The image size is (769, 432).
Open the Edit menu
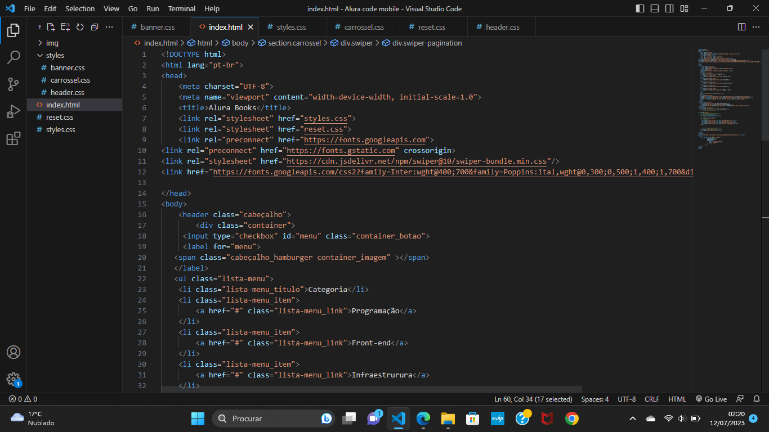coord(50,8)
